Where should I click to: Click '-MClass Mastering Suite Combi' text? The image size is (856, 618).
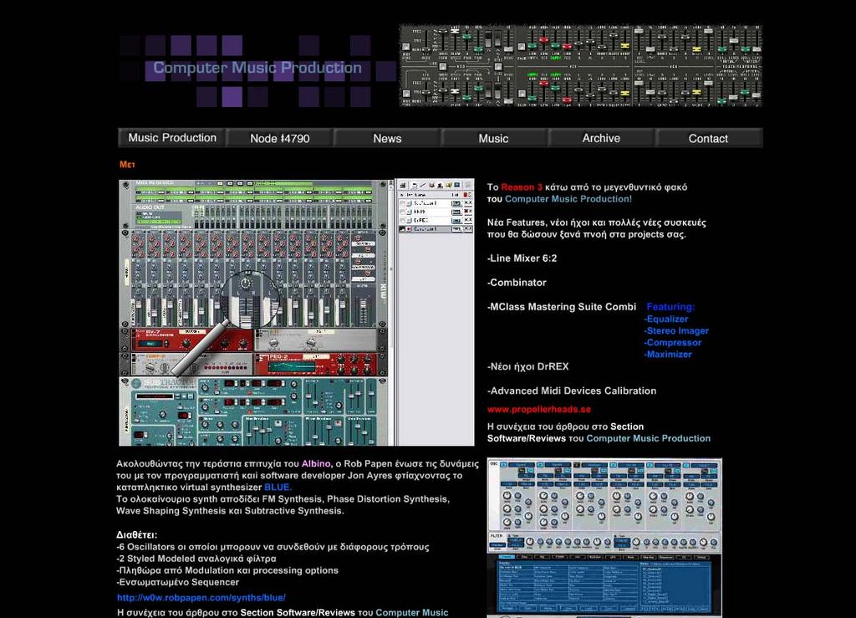tap(562, 307)
